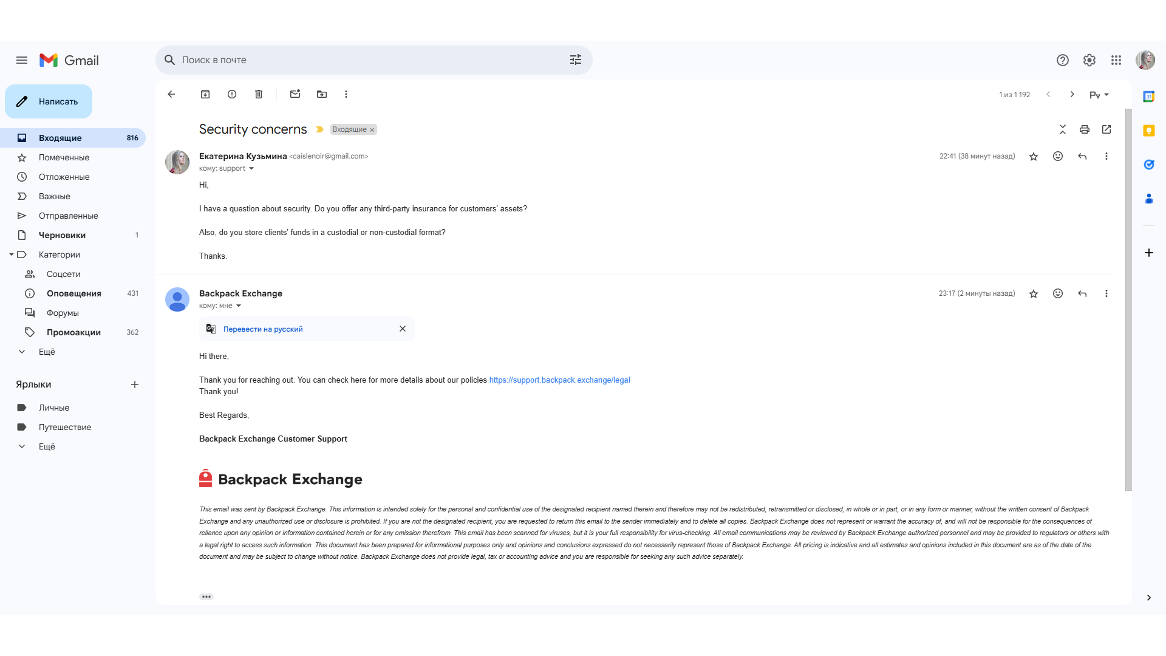Print the whole conversation
The width and height of the screenshot is (1166, 656).
point(1084,129)
